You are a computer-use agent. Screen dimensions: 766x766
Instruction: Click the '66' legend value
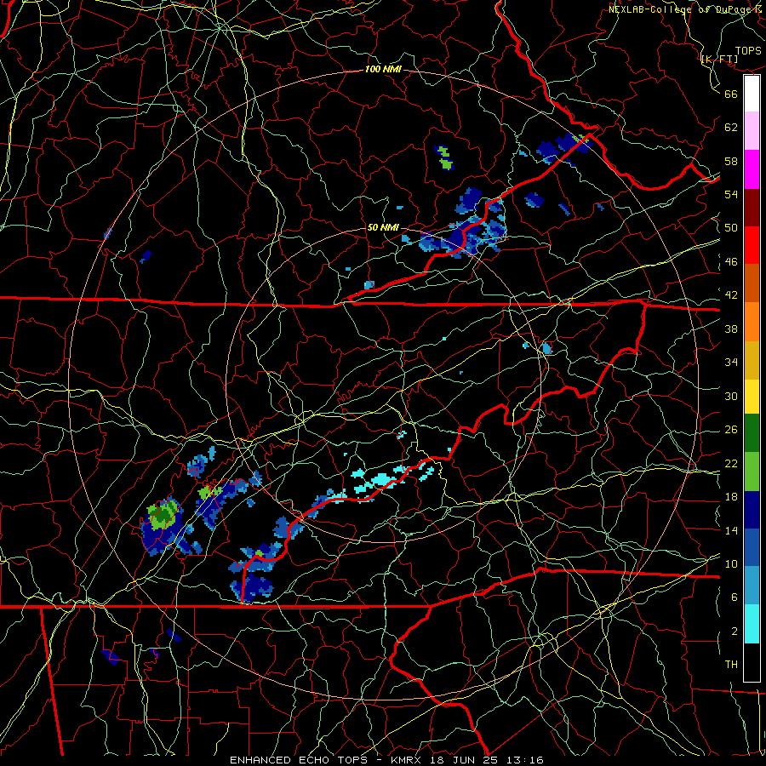pyautogui.click(x=731, y=94)
